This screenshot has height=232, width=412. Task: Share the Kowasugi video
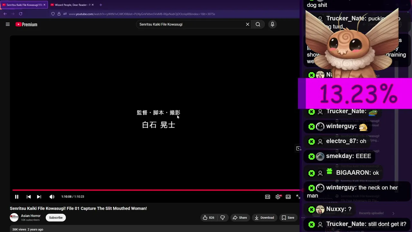coord(239,217)
